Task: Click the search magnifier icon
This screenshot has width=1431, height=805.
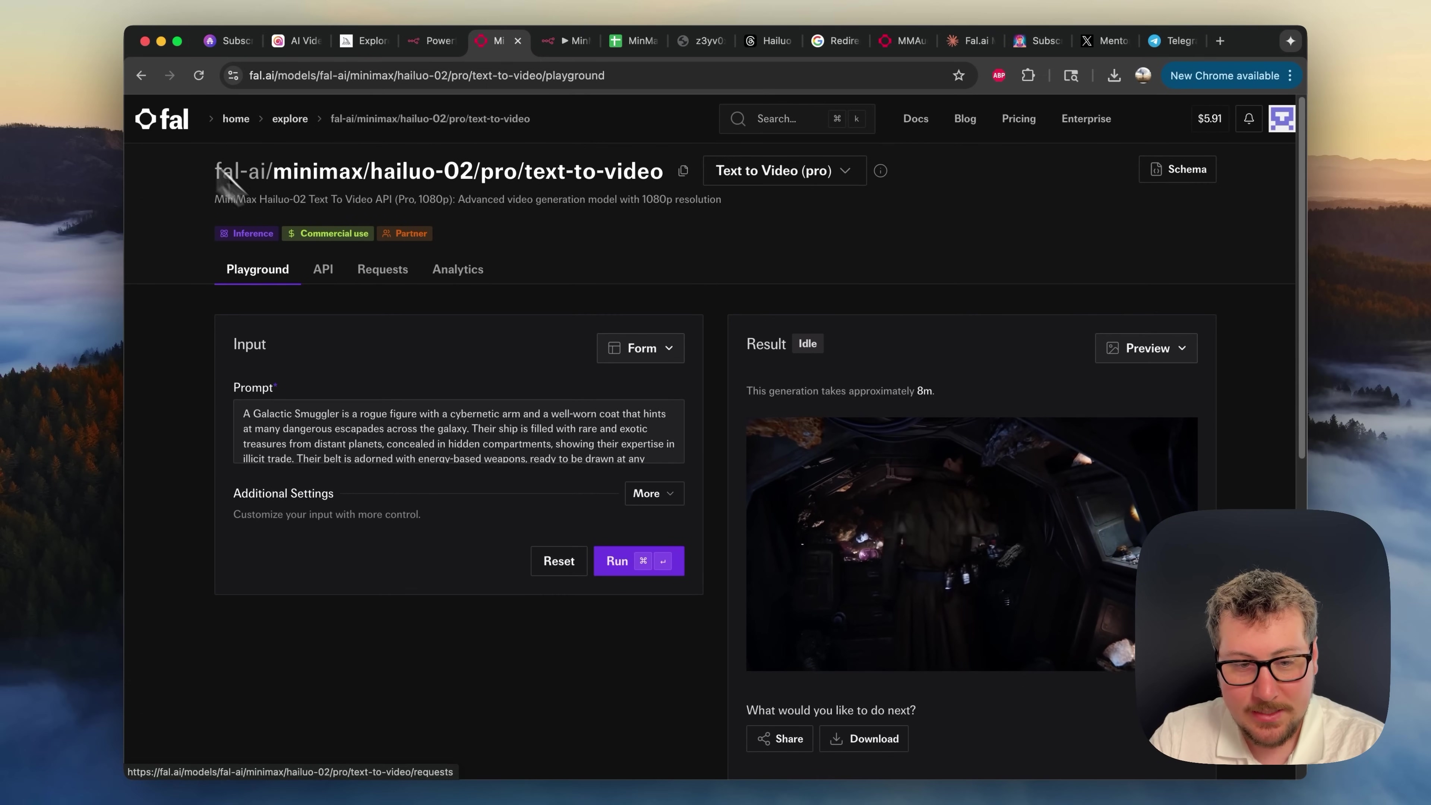Action: pyautogui.click(x=738, y=119)
